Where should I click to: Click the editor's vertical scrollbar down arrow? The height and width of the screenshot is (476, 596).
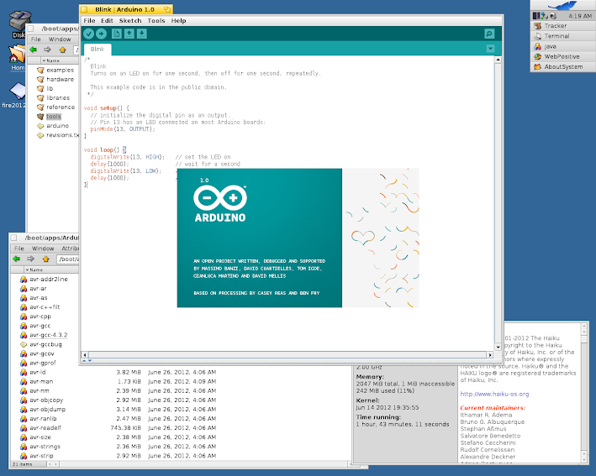498,347
